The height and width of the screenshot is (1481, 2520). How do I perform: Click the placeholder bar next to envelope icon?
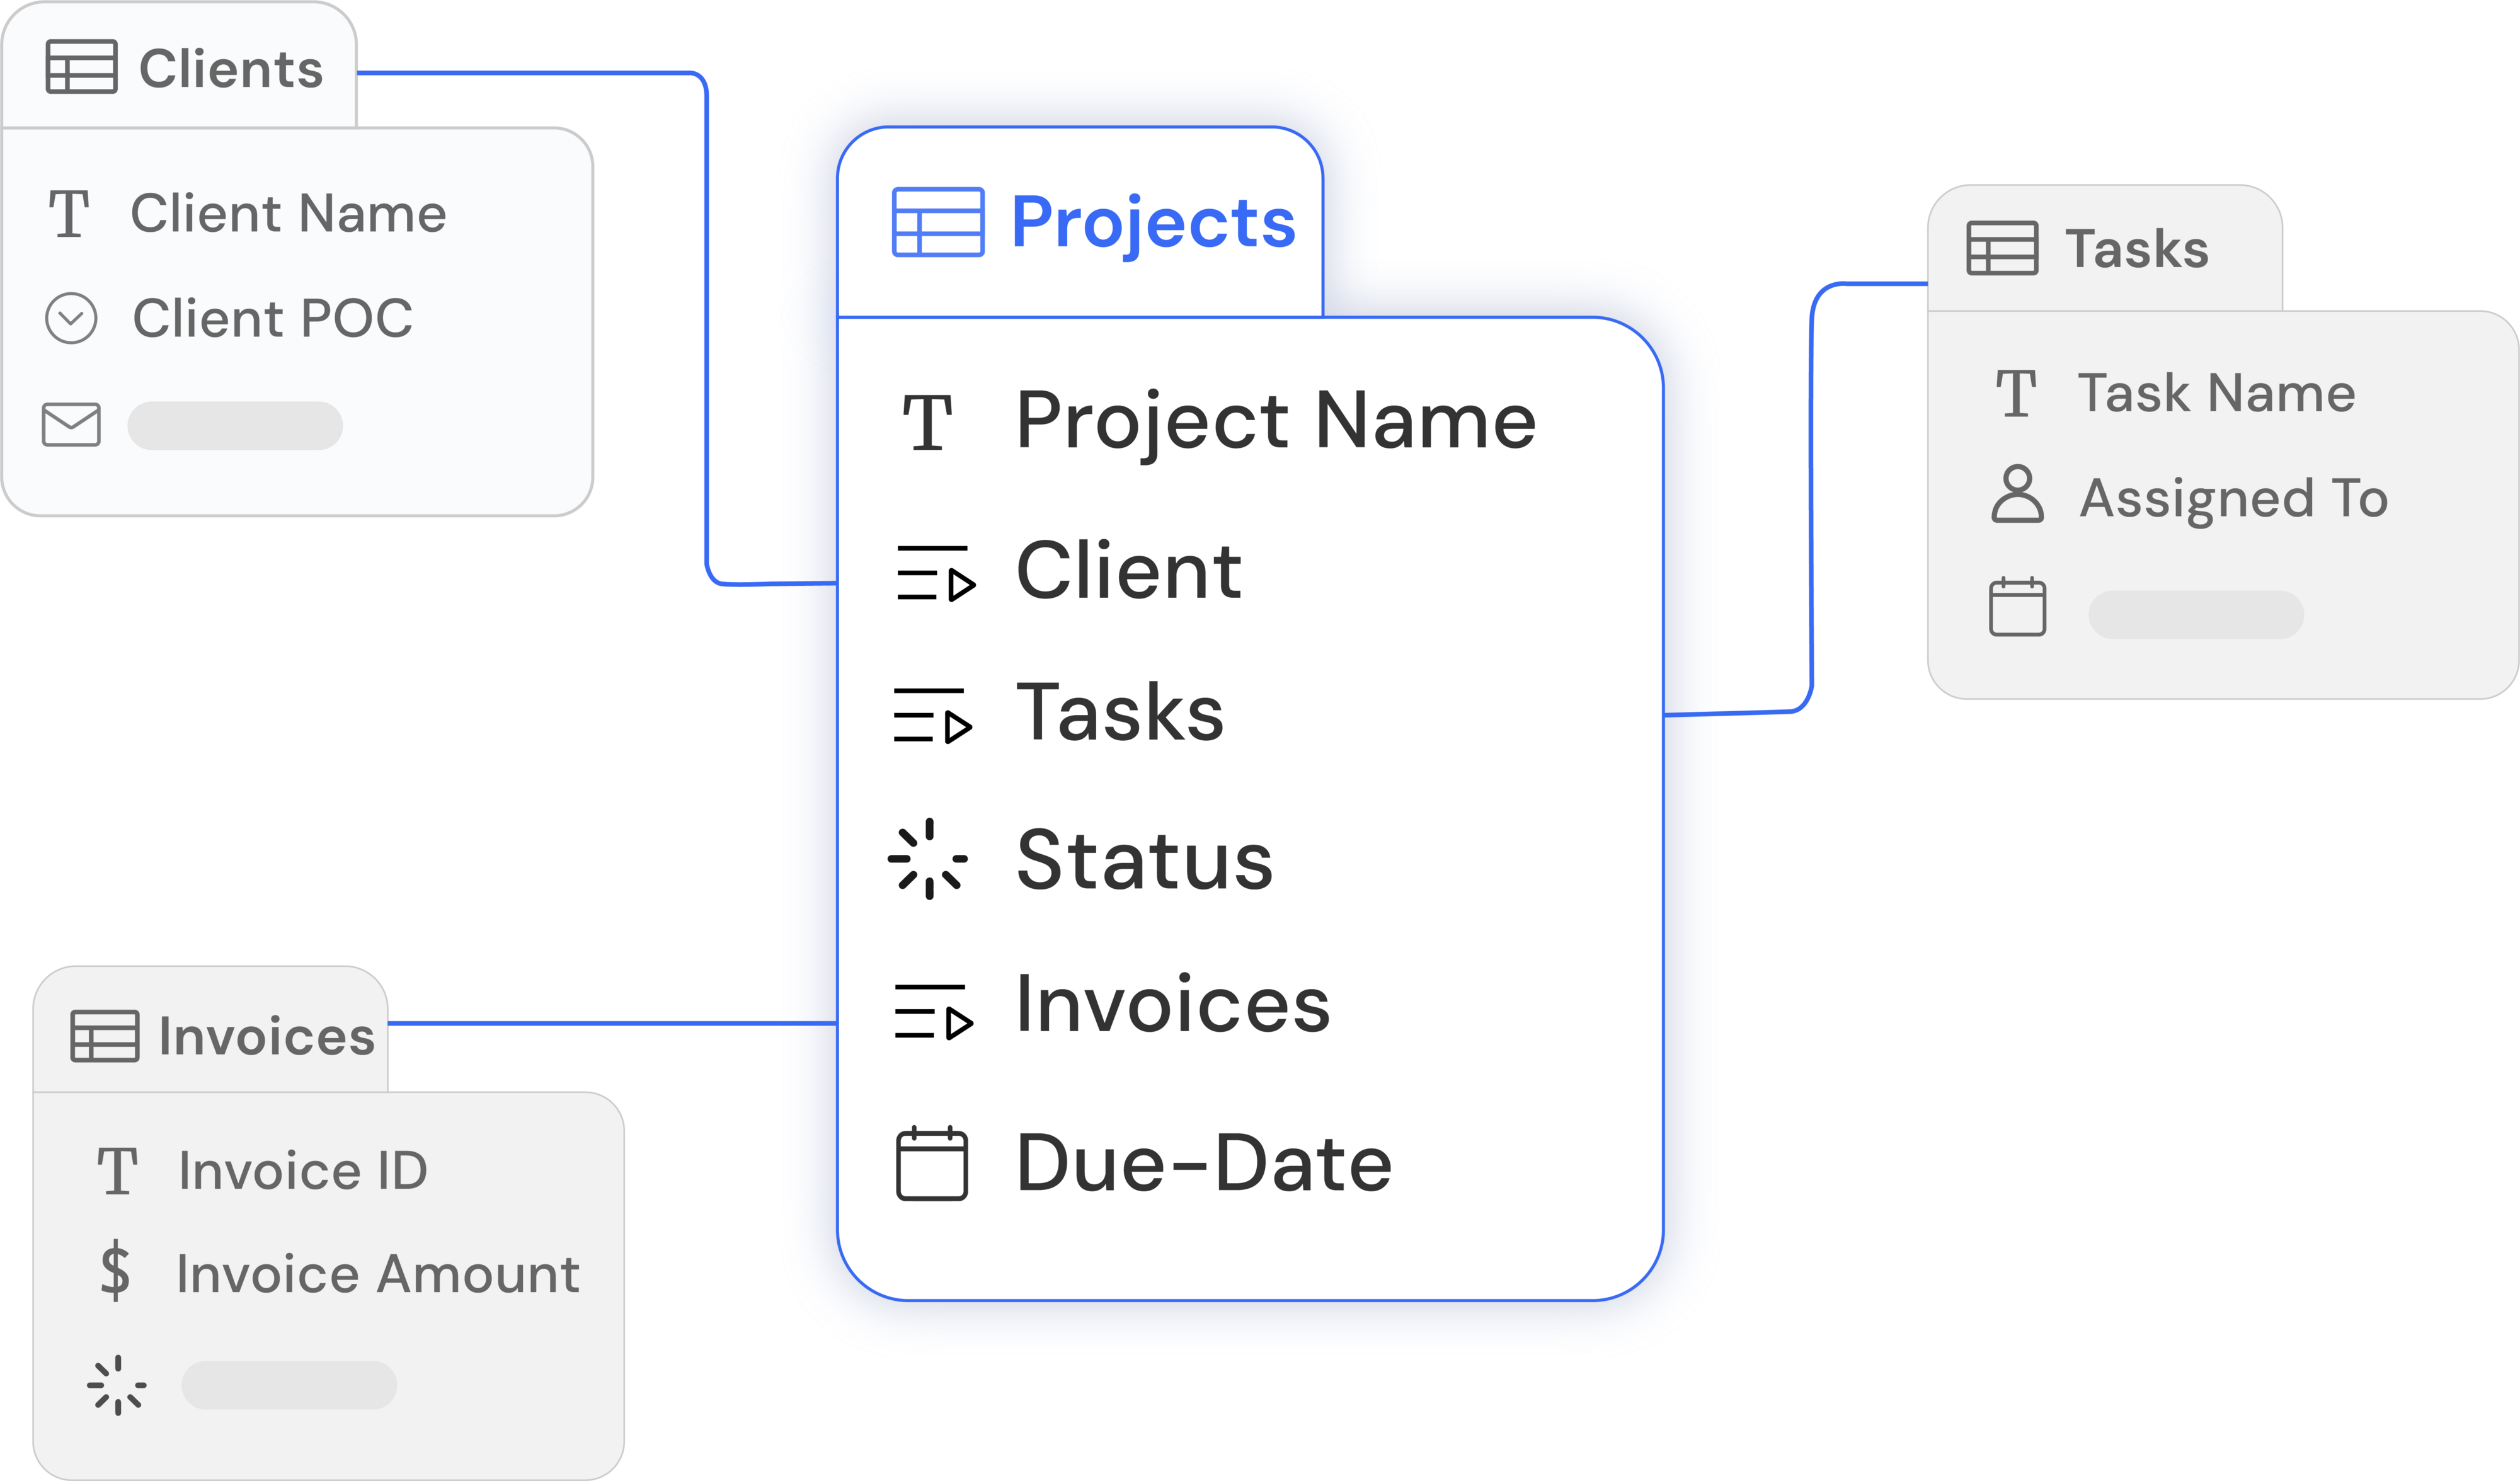[235, 426]
